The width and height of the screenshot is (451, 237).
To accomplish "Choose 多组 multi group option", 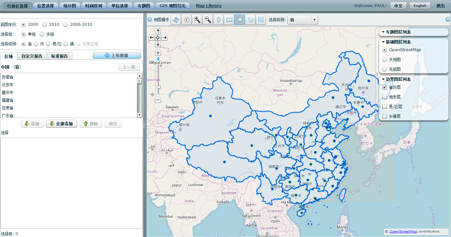I will tap(42, 34).
